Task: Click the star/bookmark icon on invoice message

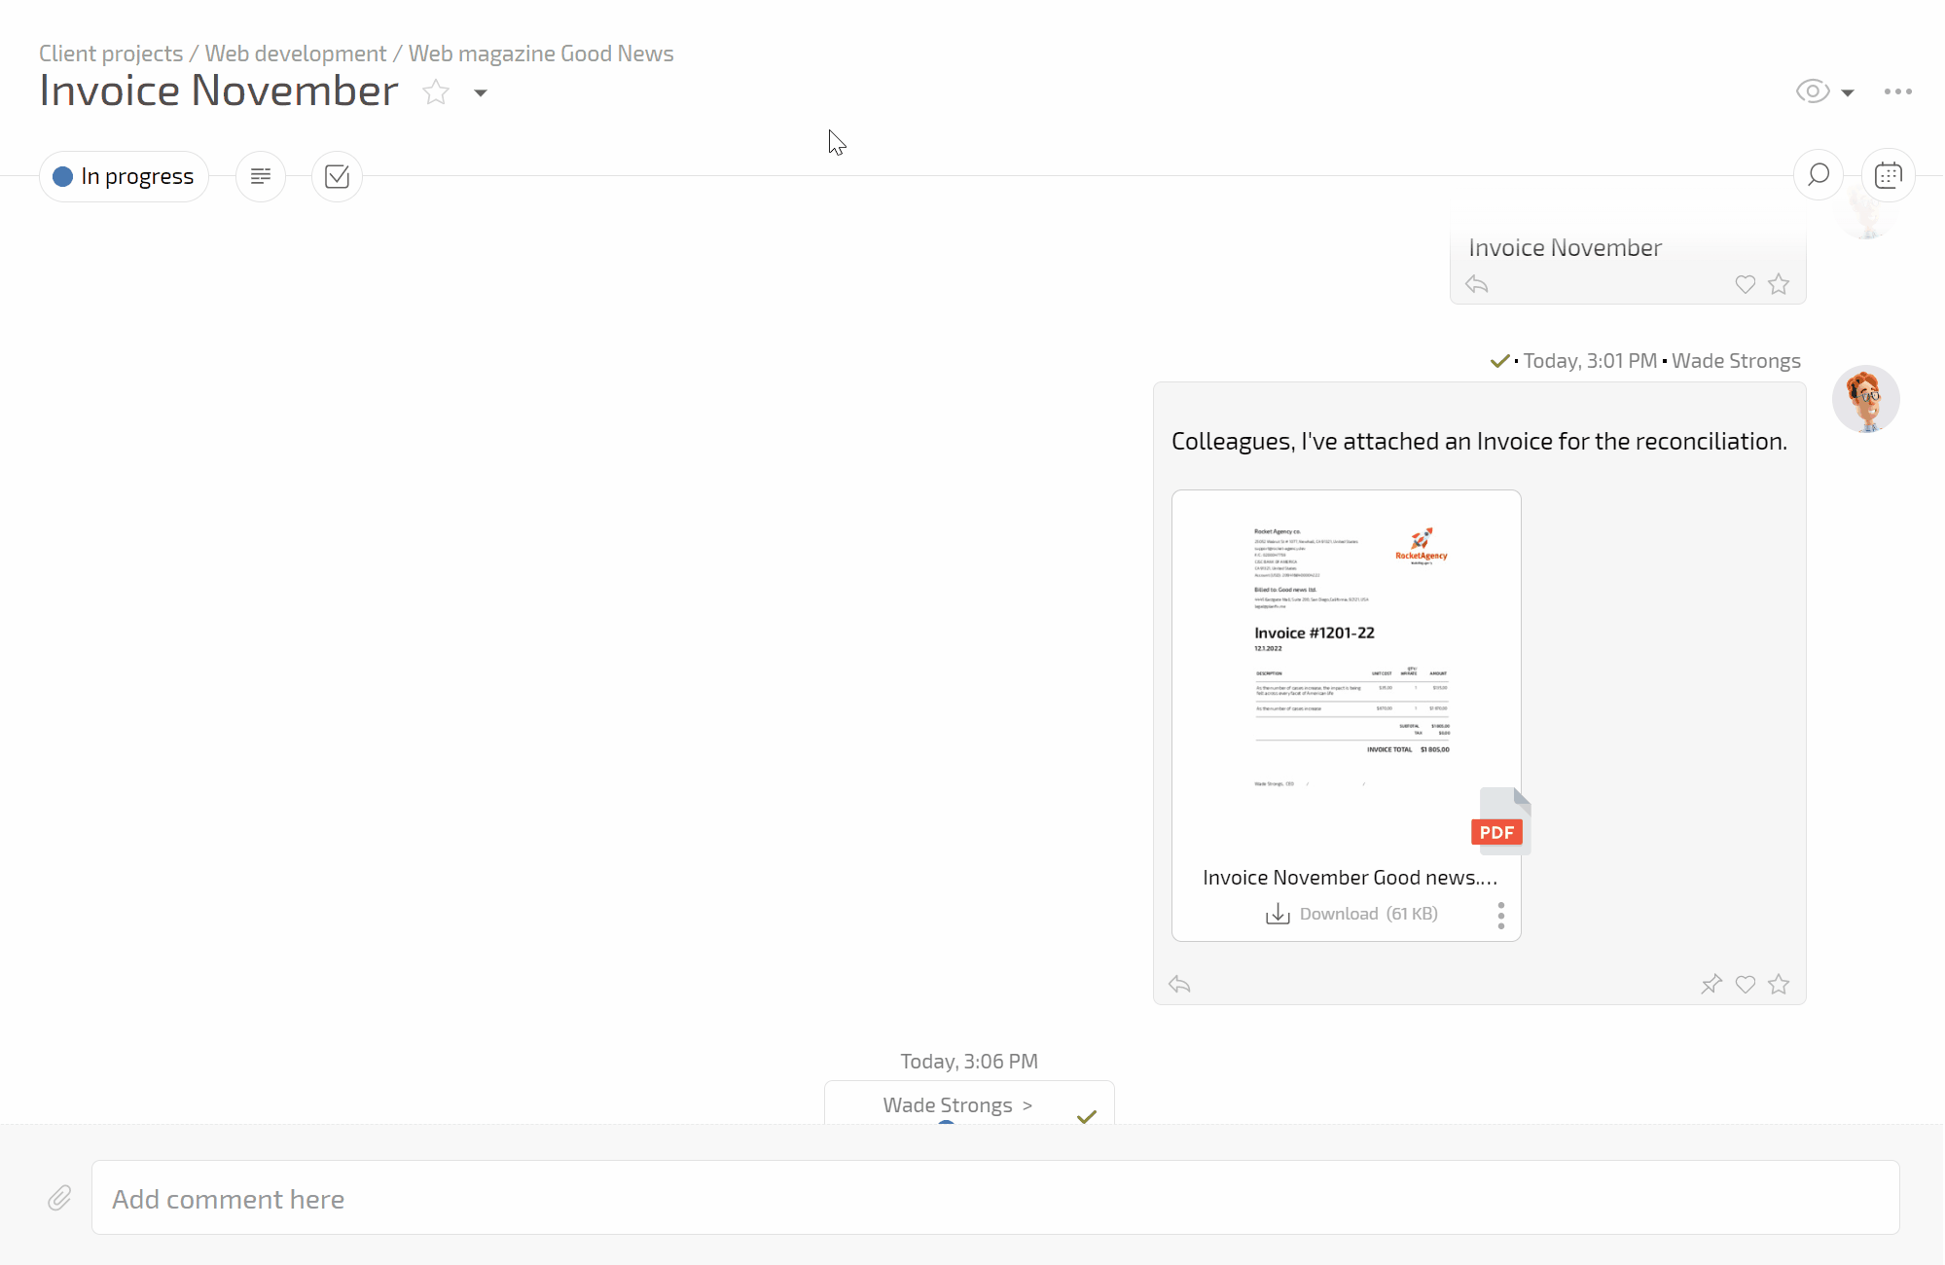Action: (x=1780, y=984)
